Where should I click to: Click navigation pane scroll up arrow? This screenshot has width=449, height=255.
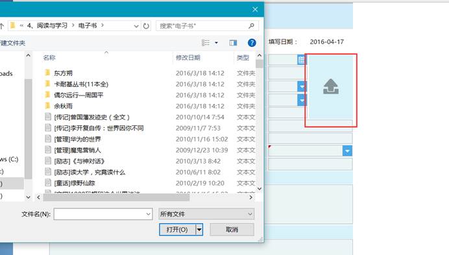(x=28, y=55)
